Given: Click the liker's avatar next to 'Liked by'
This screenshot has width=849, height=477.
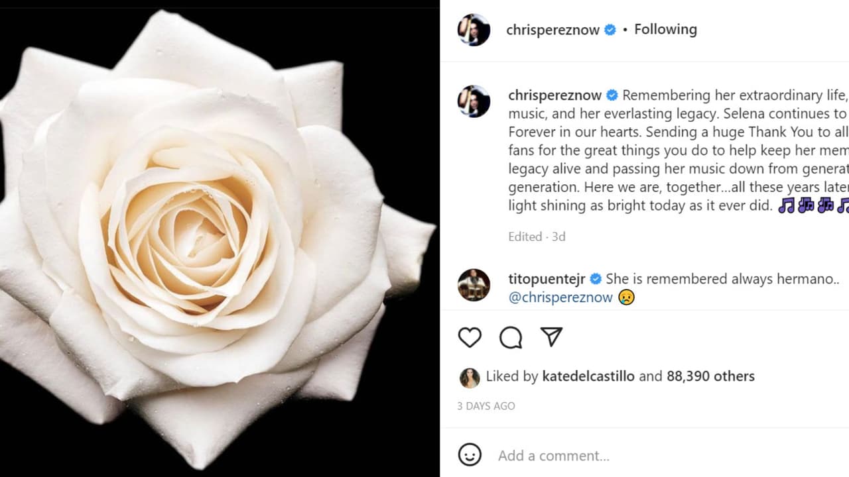Looking at the screenshot, I should (x=470, y=376).
